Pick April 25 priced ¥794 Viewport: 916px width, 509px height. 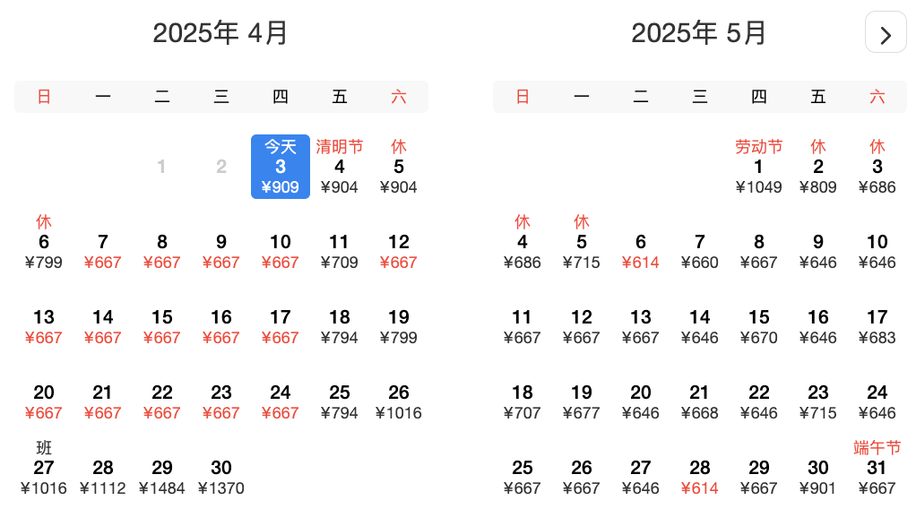tap(340, 402)
